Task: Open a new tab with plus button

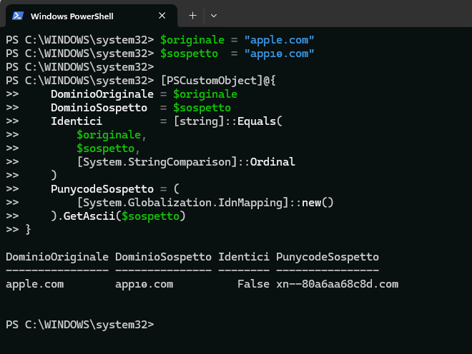Action: pyautogui.click(x=192, y=16)
